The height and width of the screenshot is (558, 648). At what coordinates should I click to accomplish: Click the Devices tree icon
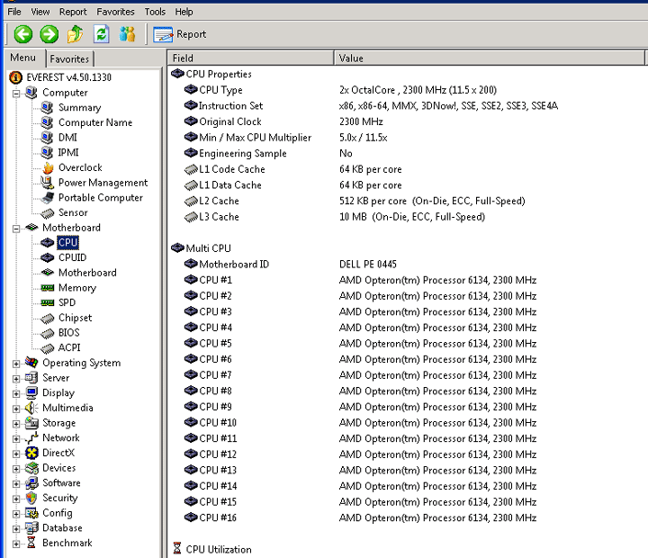(x=31, y=468)
